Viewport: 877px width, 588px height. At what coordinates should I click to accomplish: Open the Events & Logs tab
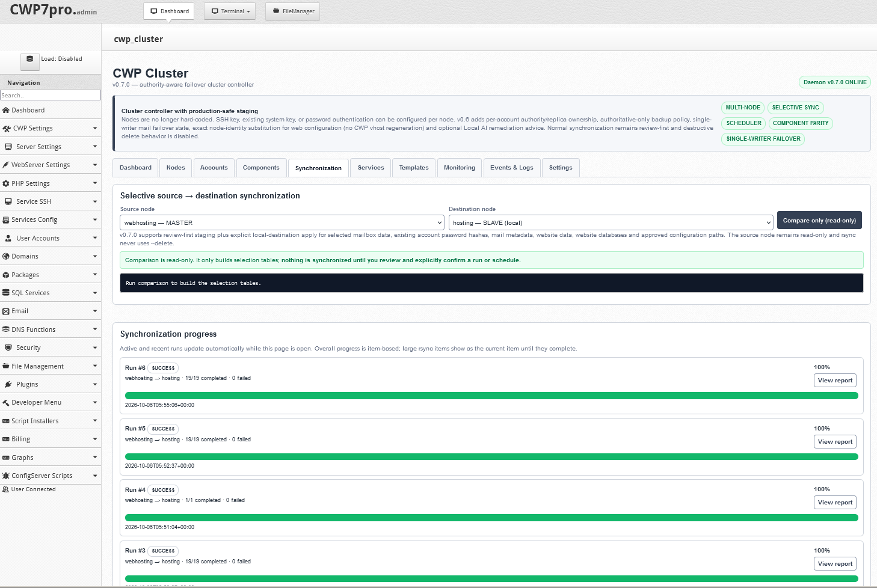(512, 168)
